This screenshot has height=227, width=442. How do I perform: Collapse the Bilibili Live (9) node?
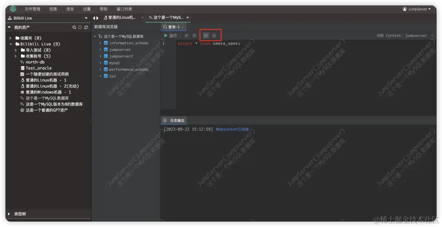pyautogui.click(x=11, y=44)
